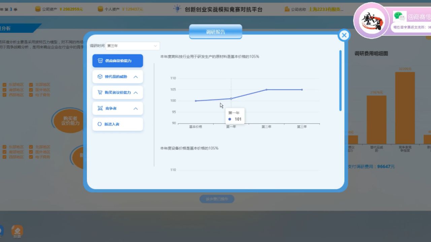Open the 调研时间 dropdown showing 第三年
Image resolution: width=431 pixels, height=242 pixels.
(132, 46)
